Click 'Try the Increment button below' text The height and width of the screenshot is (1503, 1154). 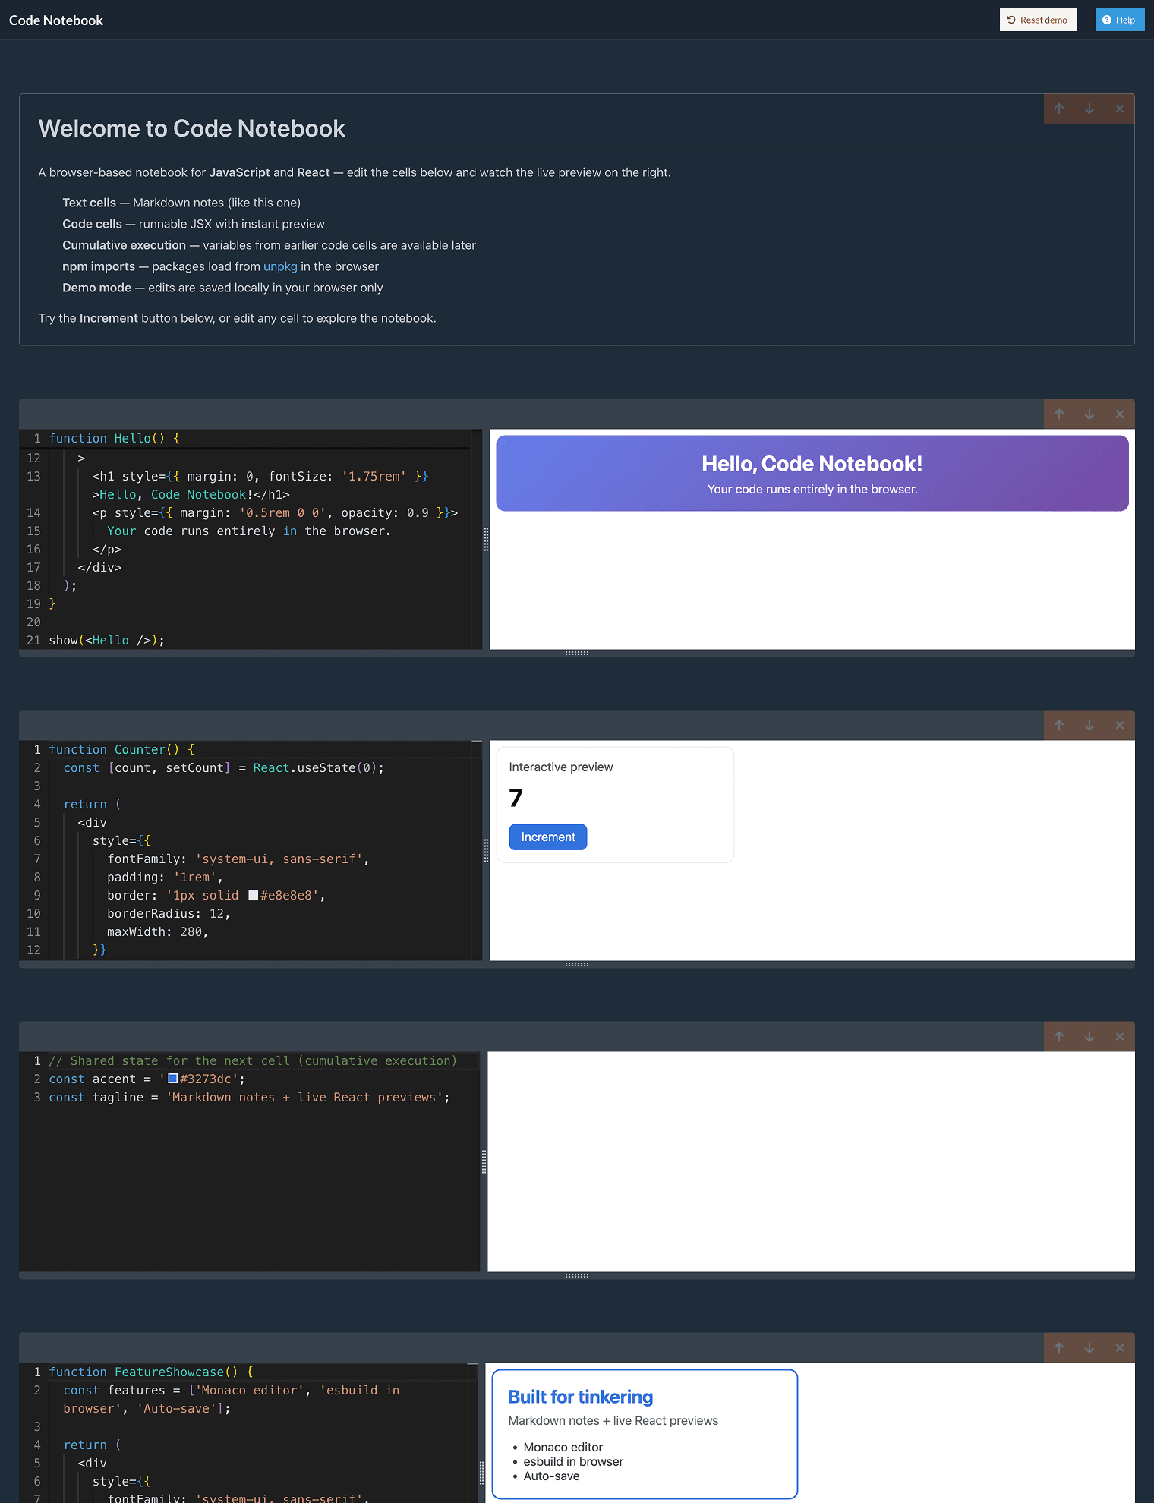pos(238,318)
